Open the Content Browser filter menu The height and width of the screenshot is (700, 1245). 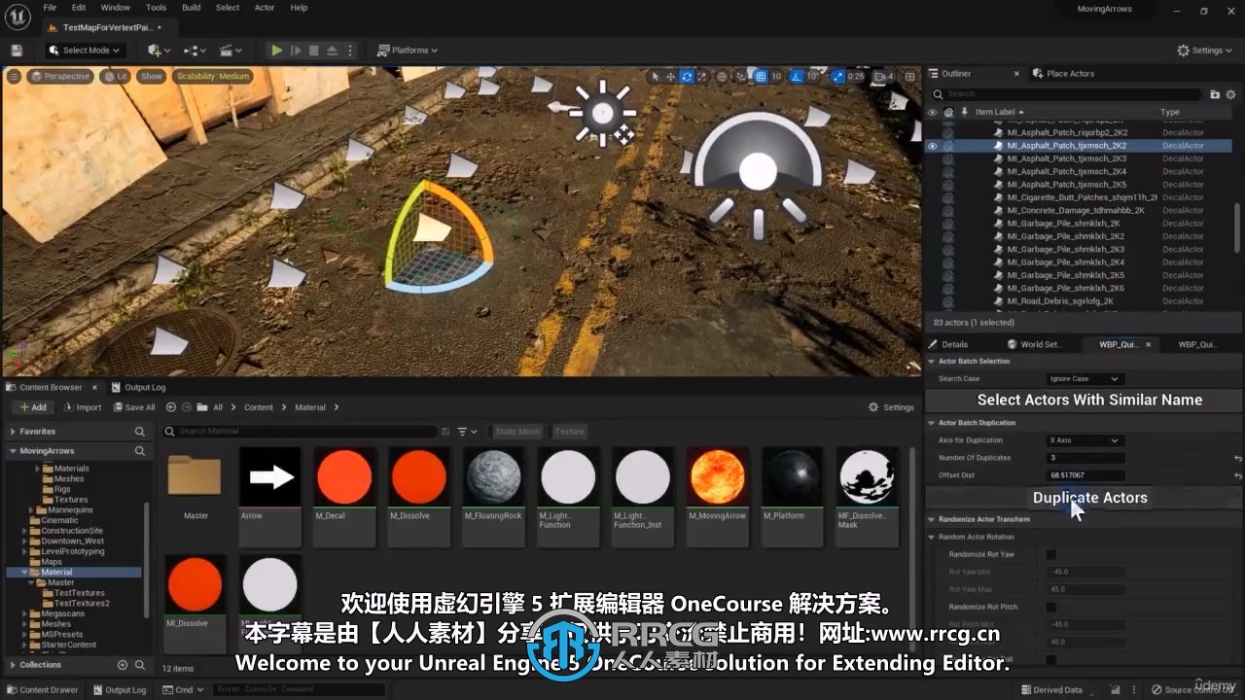click(467, 431)
